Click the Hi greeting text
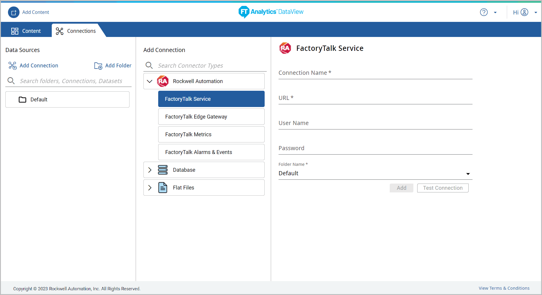Screen dimensions: 542x295 tap(516, 12)
